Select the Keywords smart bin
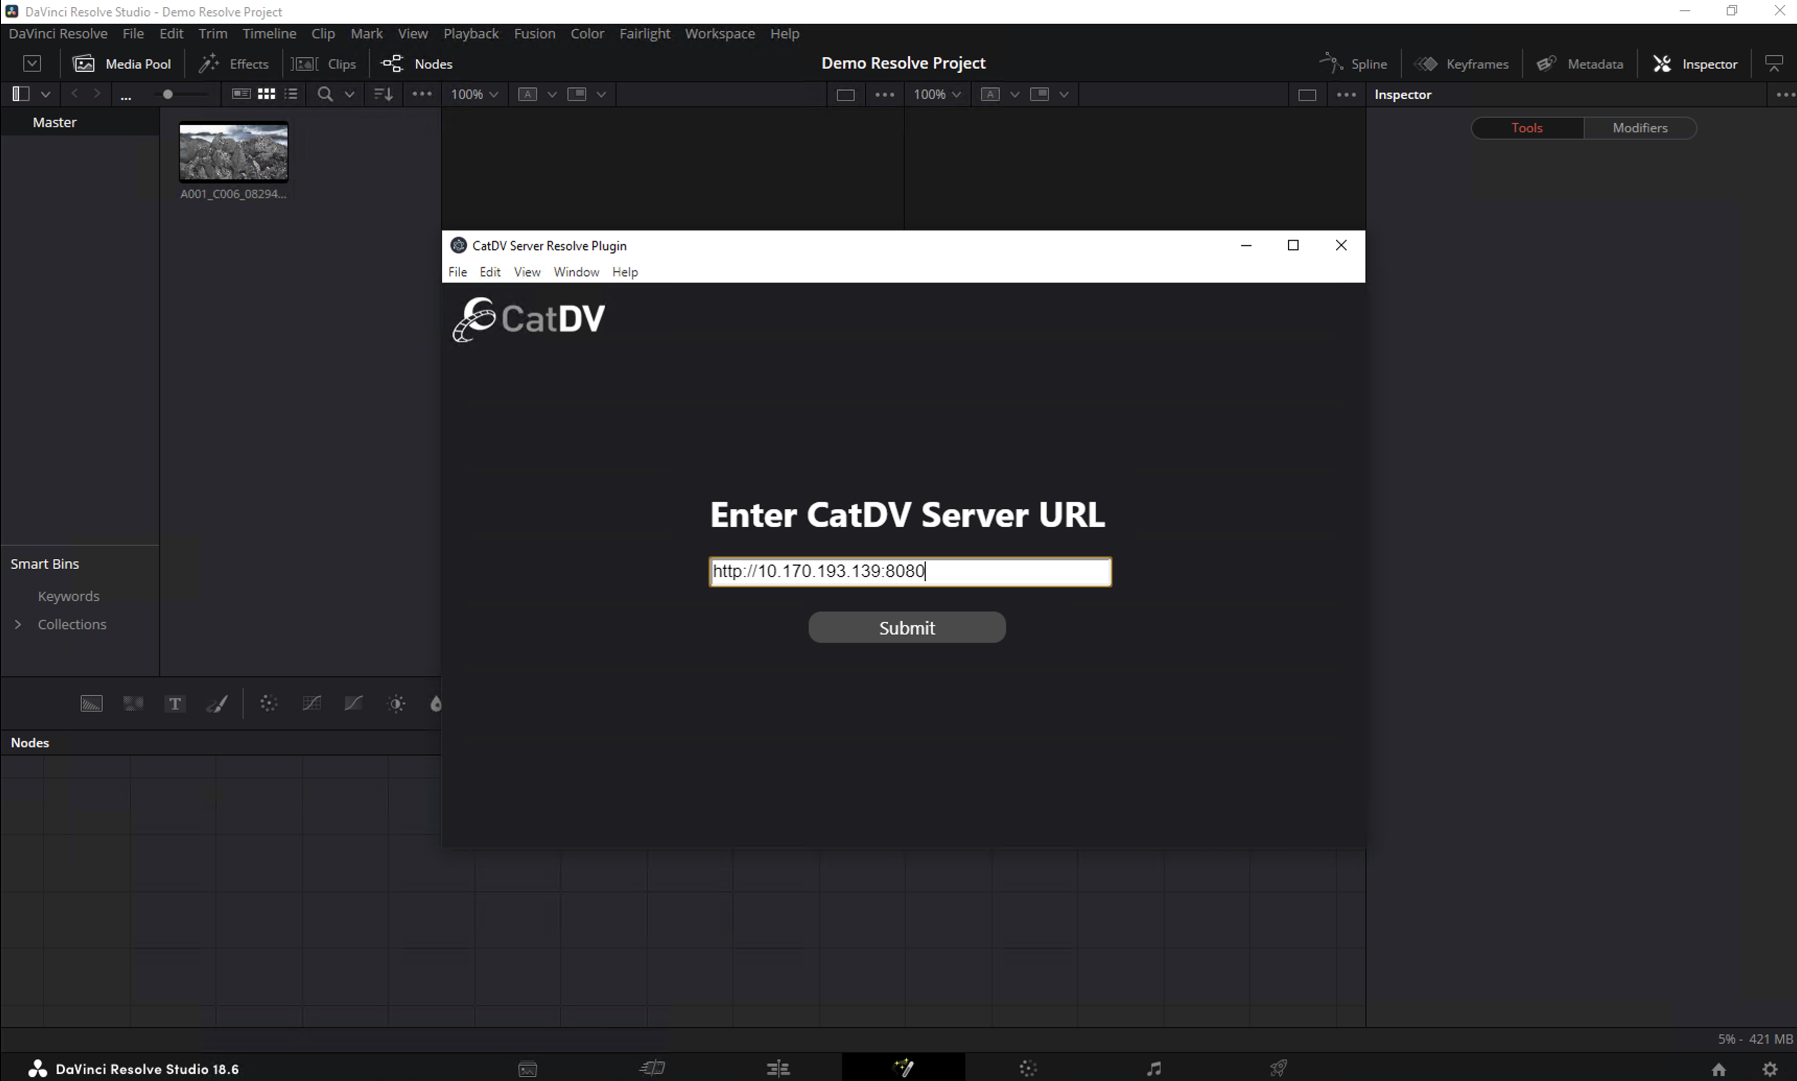 click(68, 596)
